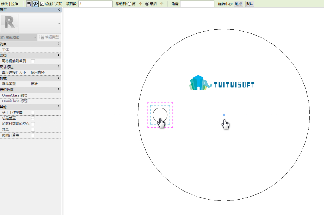Viewport: 324px width, 215px height.
Task: Select the linear array icon
Action: (29, 4)
